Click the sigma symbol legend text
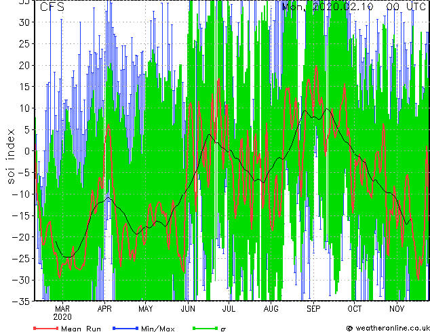 tap(223, 329)
